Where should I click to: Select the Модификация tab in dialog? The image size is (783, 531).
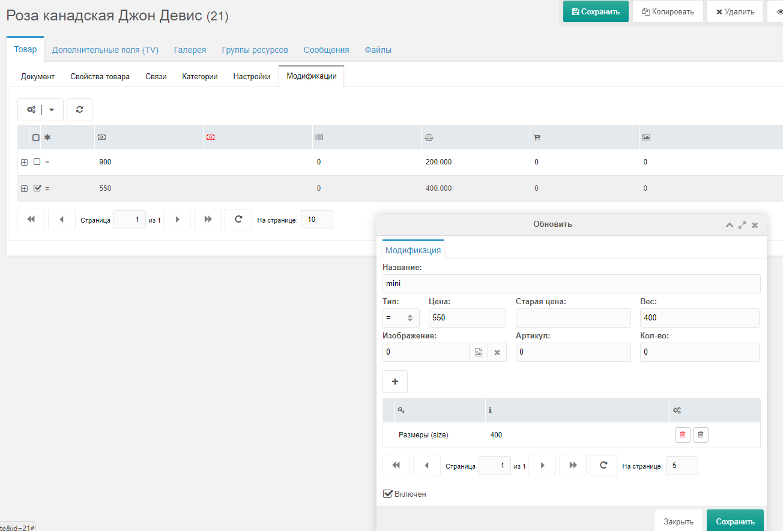point(413,250)
